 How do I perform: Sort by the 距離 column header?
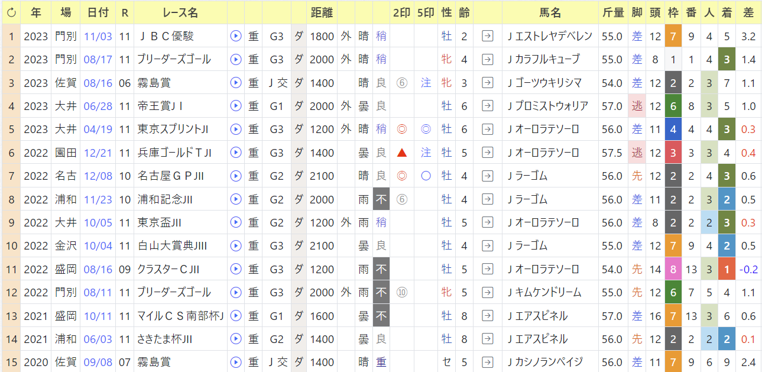(x=322, y=12)
